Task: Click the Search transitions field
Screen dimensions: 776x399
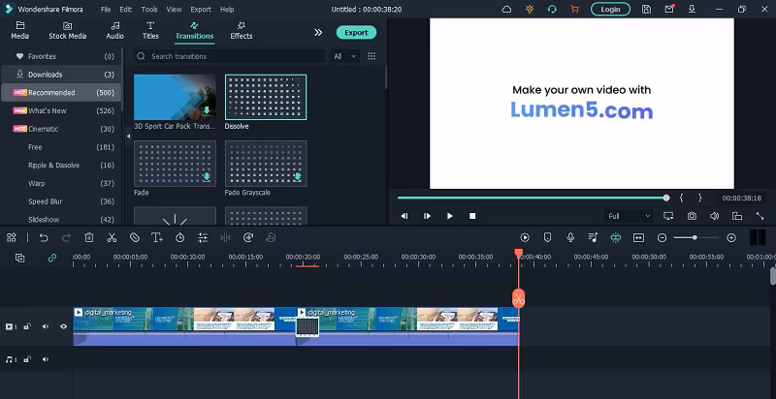Action: [229, 56]
